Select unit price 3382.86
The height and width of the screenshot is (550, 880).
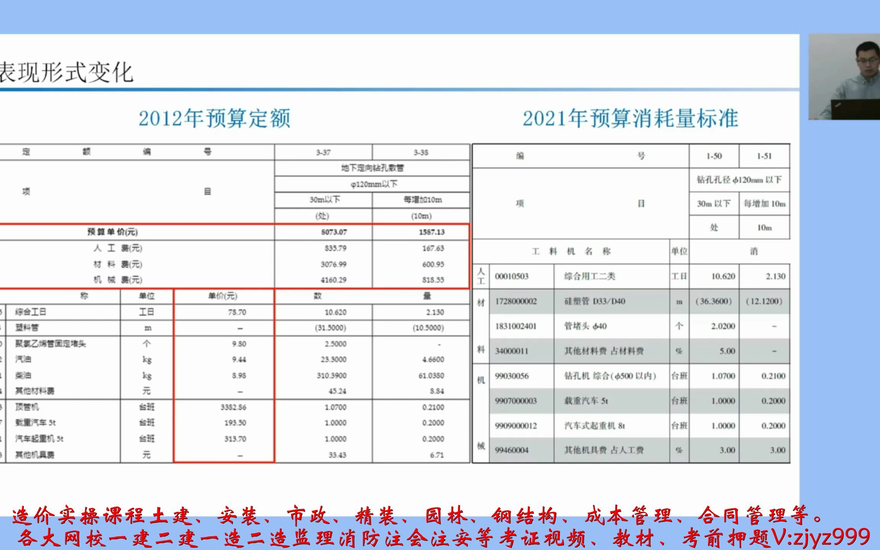tap(233, 407)
